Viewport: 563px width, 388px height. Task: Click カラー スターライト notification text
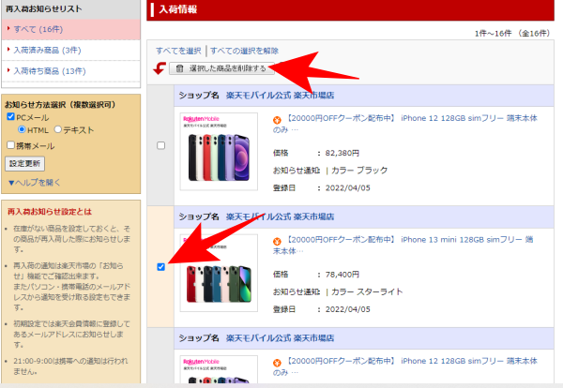(367, 291)
